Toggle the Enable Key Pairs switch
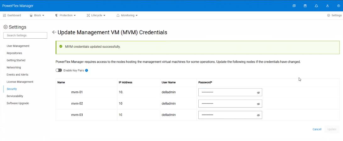Screen dimensions: 343x141 pyautogui.click(x=58, y=70)
